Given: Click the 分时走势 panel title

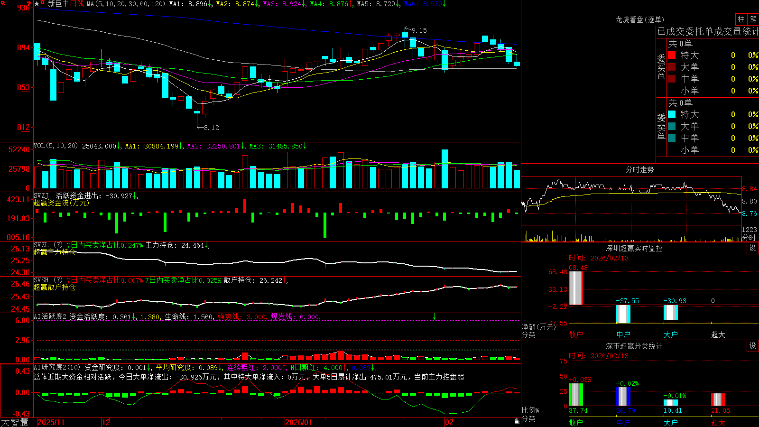Looking at the screenshot, I should 639,169.
